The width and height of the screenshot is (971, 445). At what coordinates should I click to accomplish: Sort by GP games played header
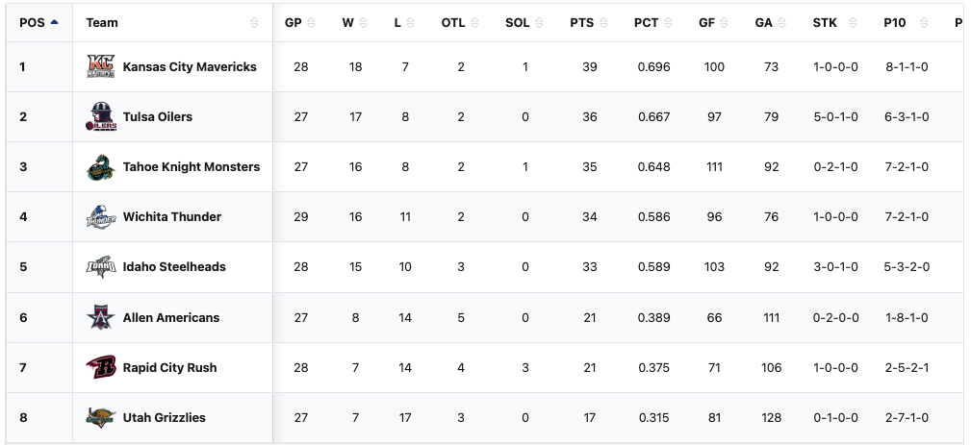(294, 22)
